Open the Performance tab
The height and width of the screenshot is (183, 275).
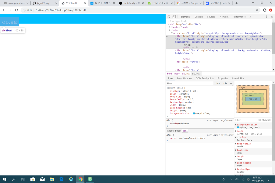pyautogui.click(x=239, y=17)
